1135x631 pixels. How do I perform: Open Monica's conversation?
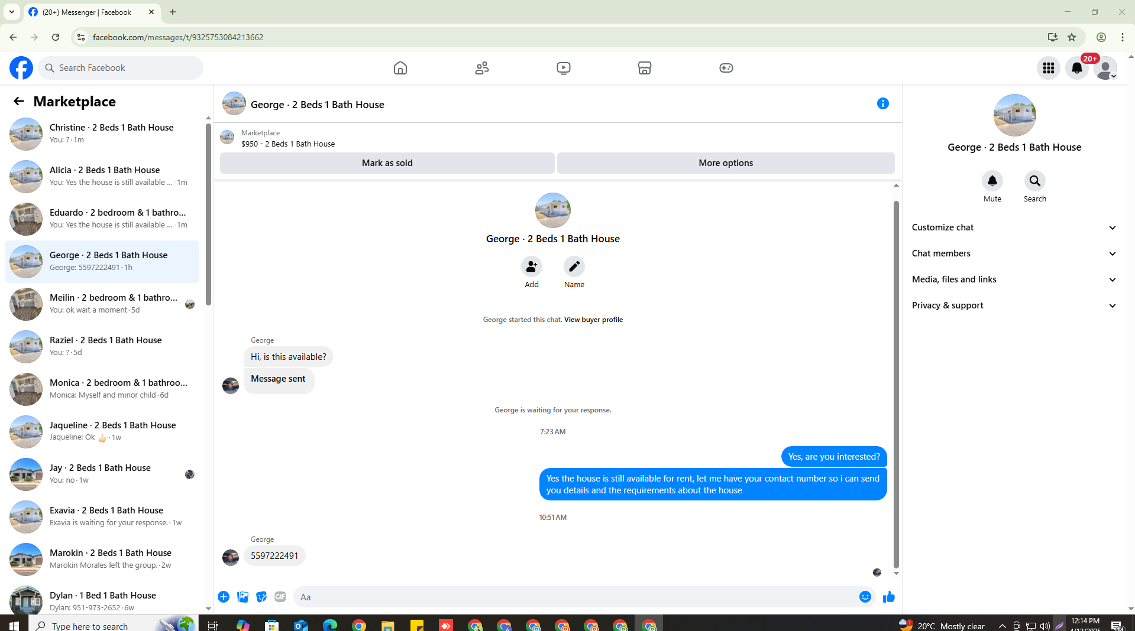click(102, 389)
